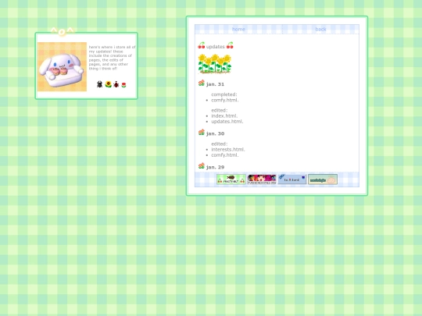Click the cherry icon before the updates heading
This screenshot has height=316, width=422.
tap(202, 45)
